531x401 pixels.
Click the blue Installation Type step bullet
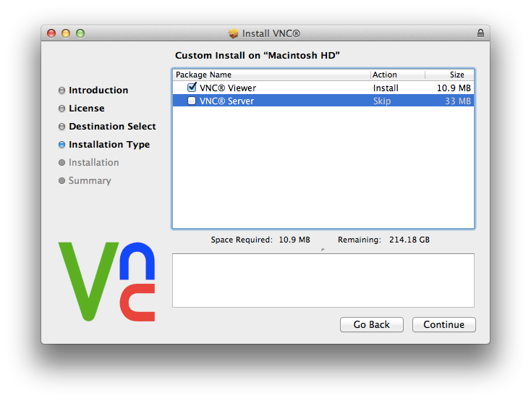tap(61, 145)
